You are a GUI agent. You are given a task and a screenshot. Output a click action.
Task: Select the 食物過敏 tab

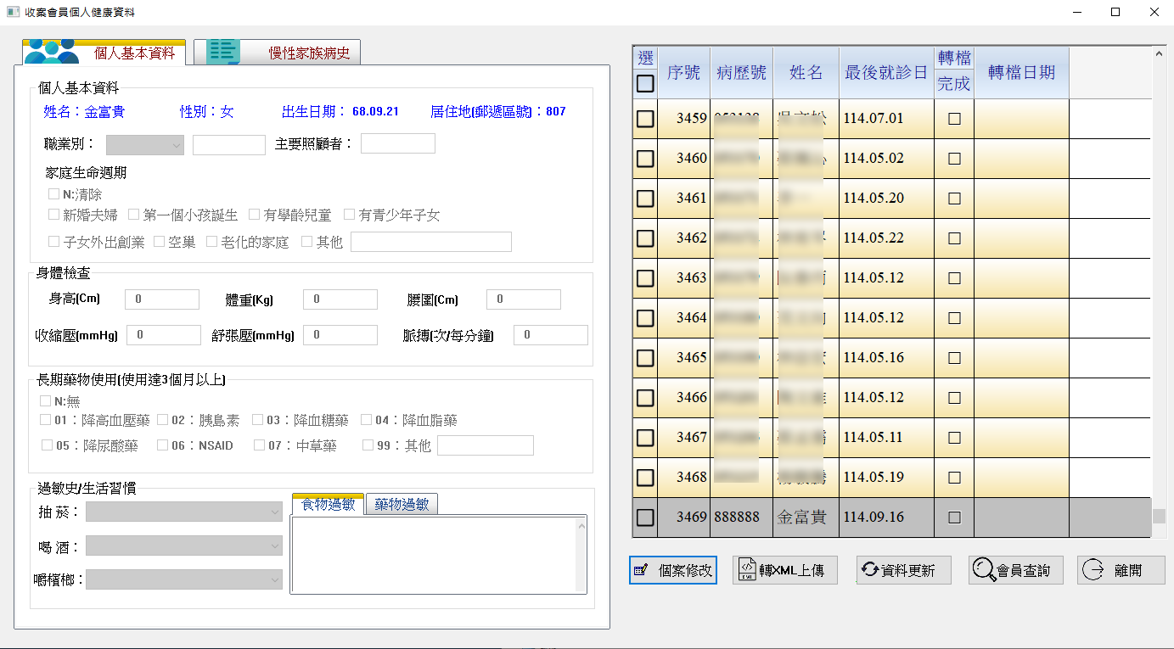click(329, 505)
